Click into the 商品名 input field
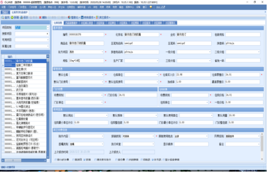 [86, 43]
